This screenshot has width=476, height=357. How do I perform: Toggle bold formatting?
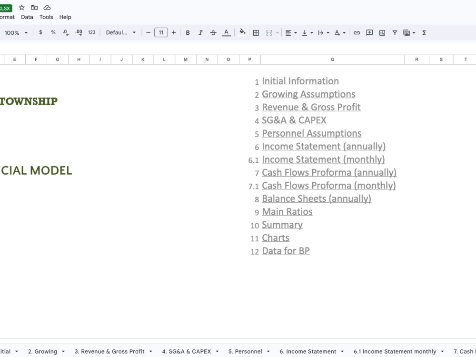[188, 33]
